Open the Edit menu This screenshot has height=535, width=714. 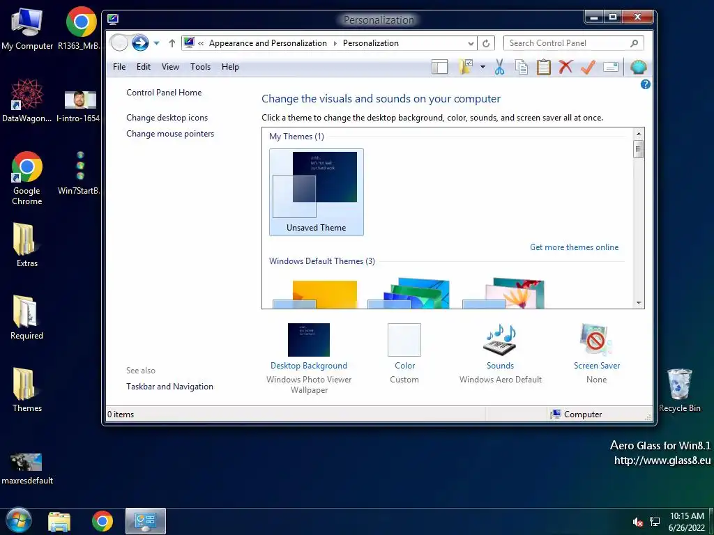[x=144, y=67]
